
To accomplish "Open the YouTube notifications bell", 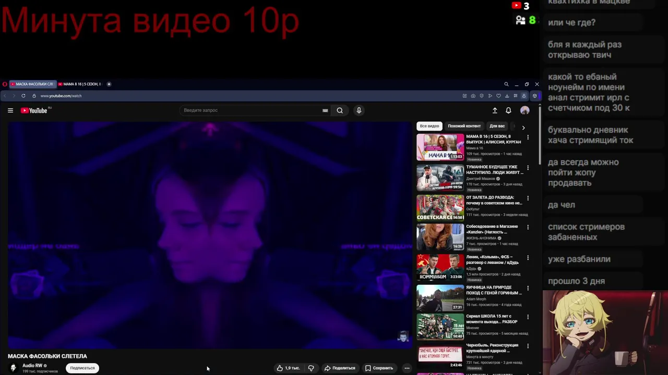I will pos(508,110).
